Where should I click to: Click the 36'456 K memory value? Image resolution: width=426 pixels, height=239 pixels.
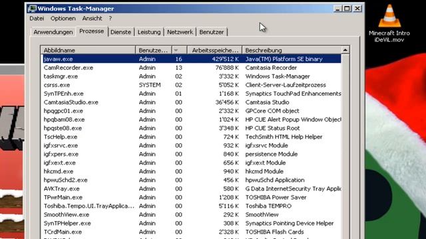click(227, 102)
